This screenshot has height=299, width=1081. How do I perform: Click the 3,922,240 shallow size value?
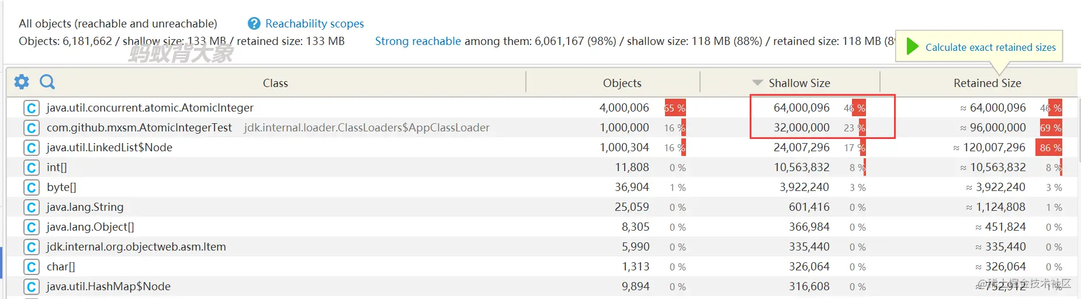point(804,187)
